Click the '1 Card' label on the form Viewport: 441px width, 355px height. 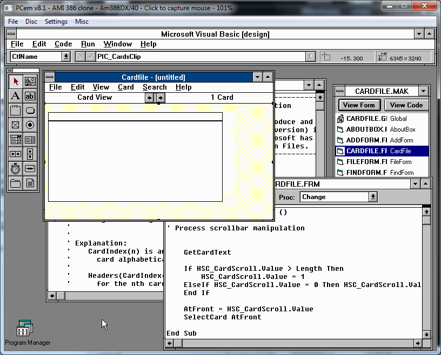click(222, 98)
